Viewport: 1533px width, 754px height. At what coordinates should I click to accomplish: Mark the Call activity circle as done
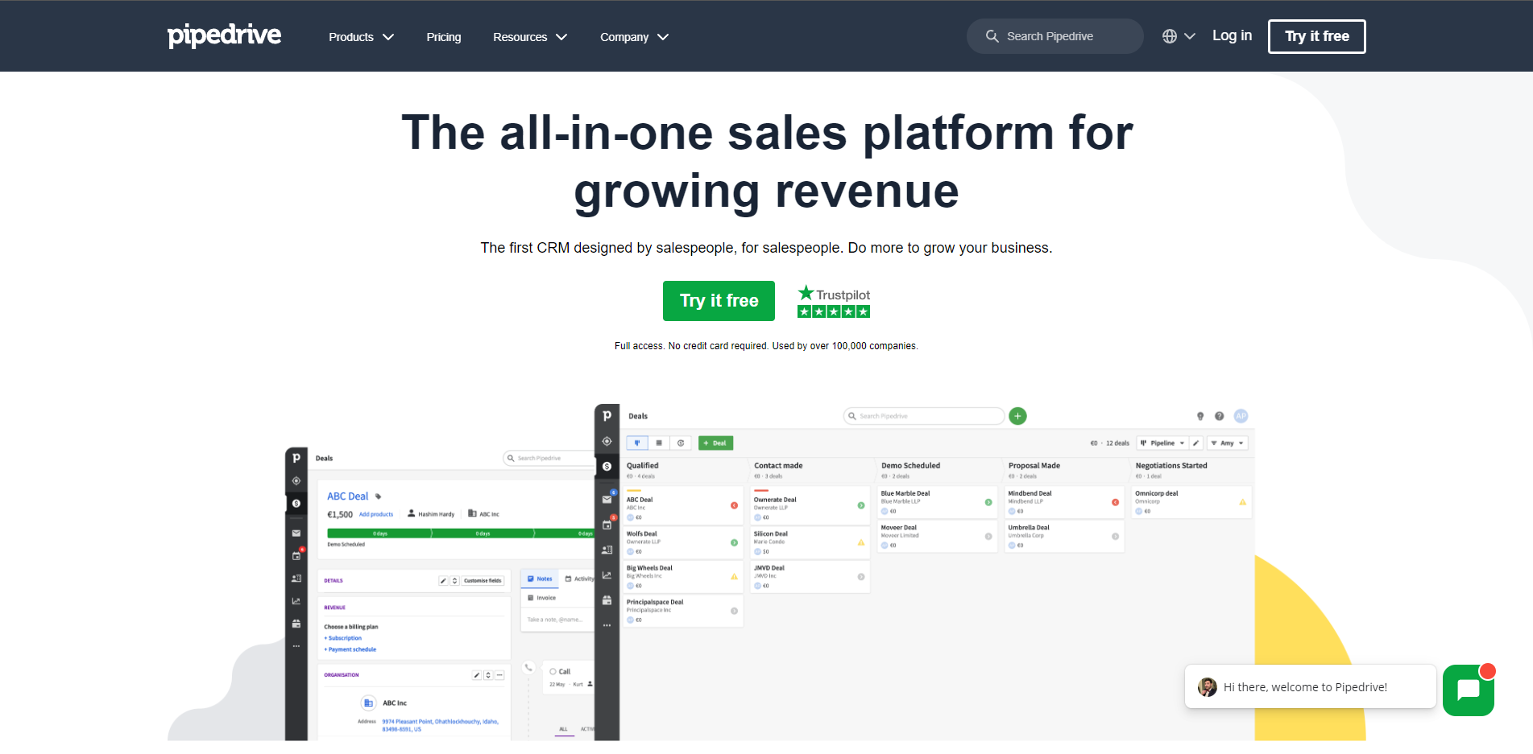click(553, 671)
